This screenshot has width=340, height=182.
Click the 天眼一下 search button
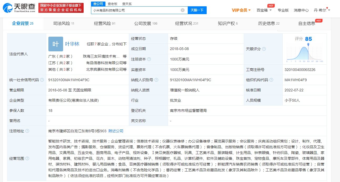[197, 10]
